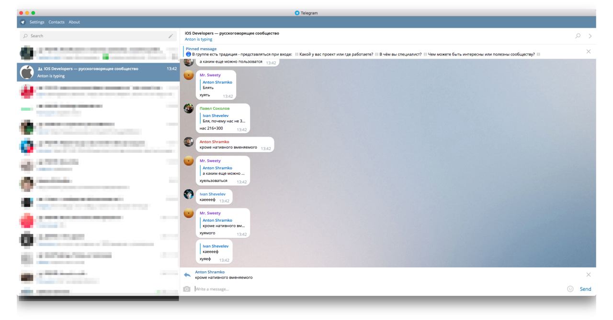Click the Apple logo avatar of iOS Developers
613x320 pixels.
point(27,72)
